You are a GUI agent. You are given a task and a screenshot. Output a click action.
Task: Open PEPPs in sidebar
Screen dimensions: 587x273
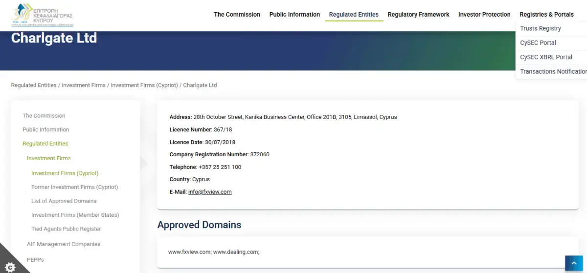click(x=35, y=259)
